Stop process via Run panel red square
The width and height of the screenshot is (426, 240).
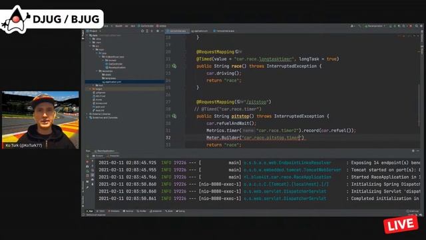[x=87, y=161]
